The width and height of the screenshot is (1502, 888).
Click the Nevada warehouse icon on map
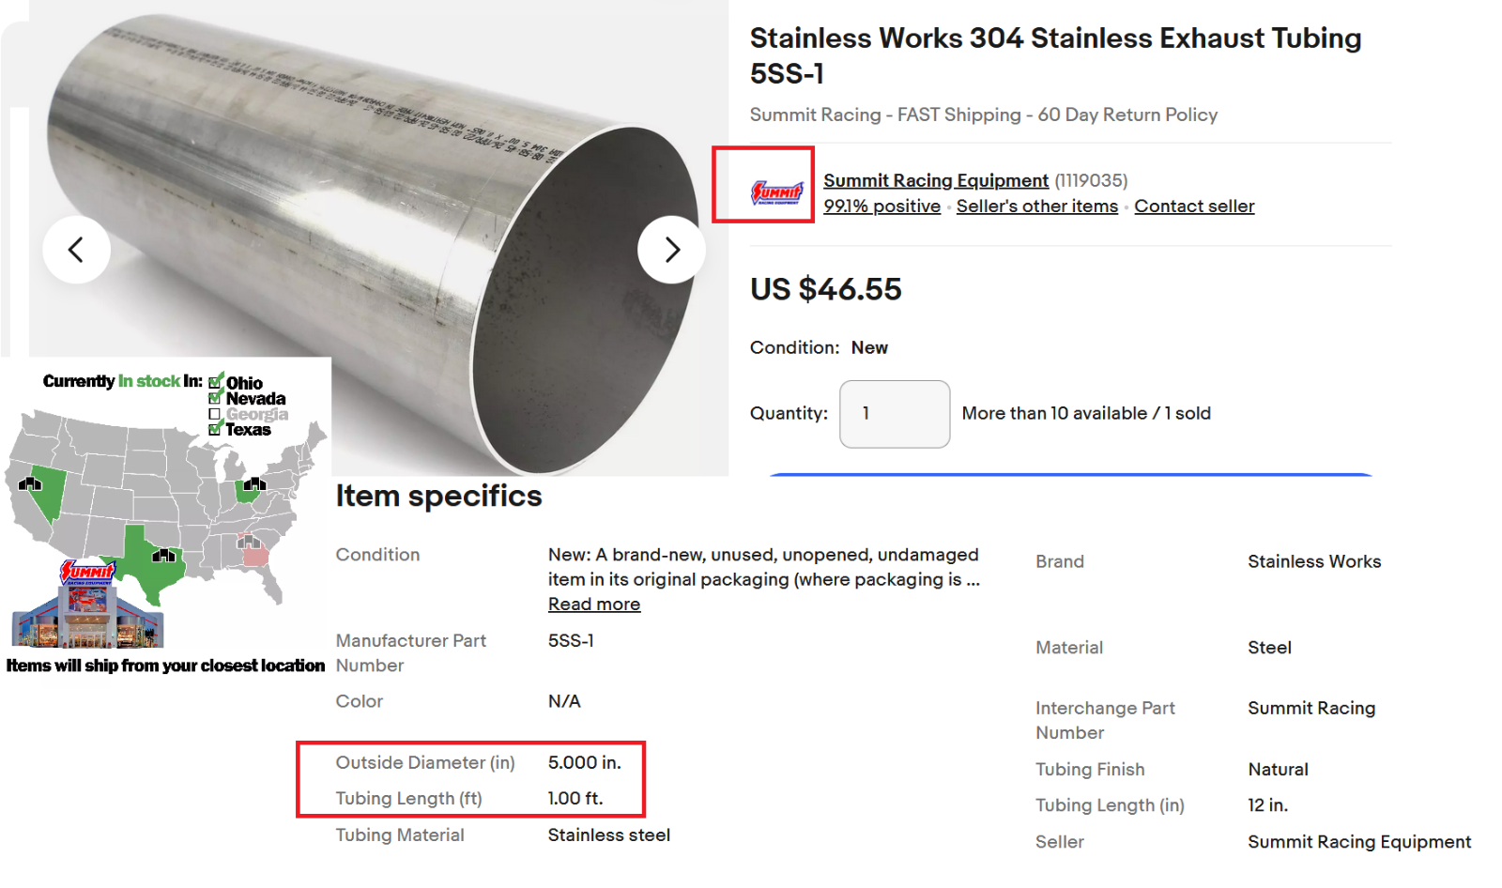[30, 484]
